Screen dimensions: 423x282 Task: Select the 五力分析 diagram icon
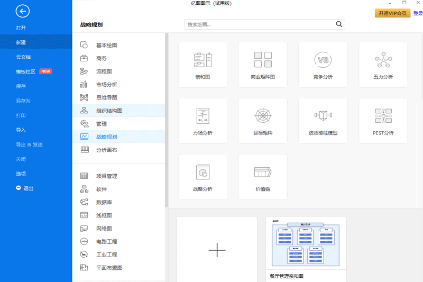point(383,60)
